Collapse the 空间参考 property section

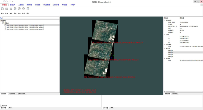pos(165,44)
